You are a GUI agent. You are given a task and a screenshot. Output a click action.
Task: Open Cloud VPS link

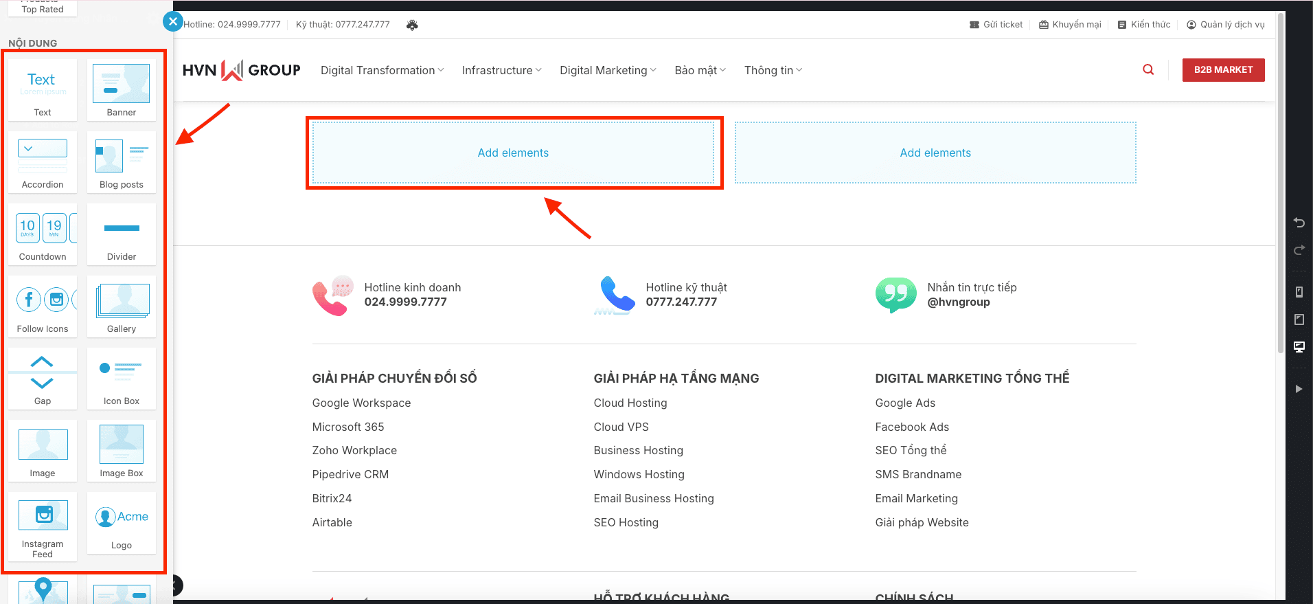tap(621, 427)
